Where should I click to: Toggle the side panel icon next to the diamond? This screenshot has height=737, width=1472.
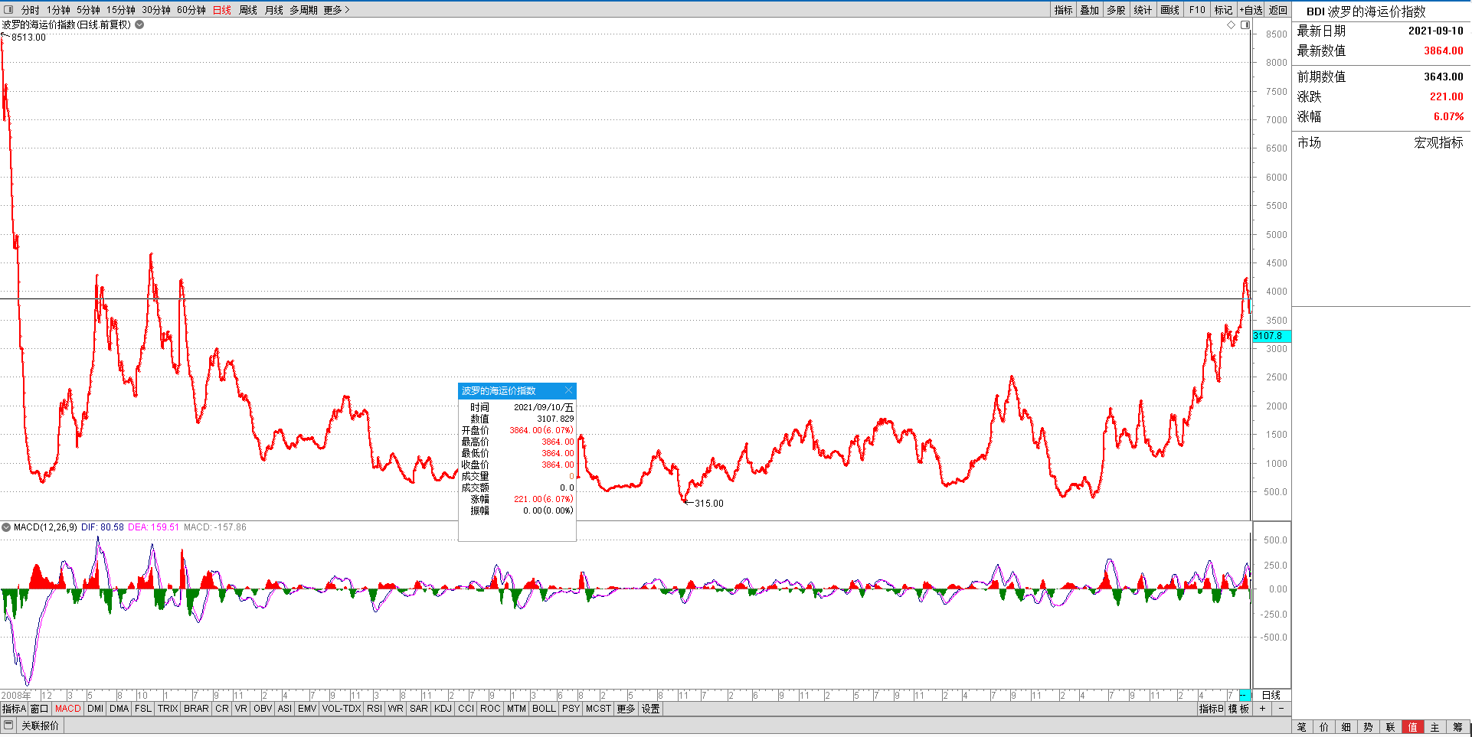coord(1245,24)
